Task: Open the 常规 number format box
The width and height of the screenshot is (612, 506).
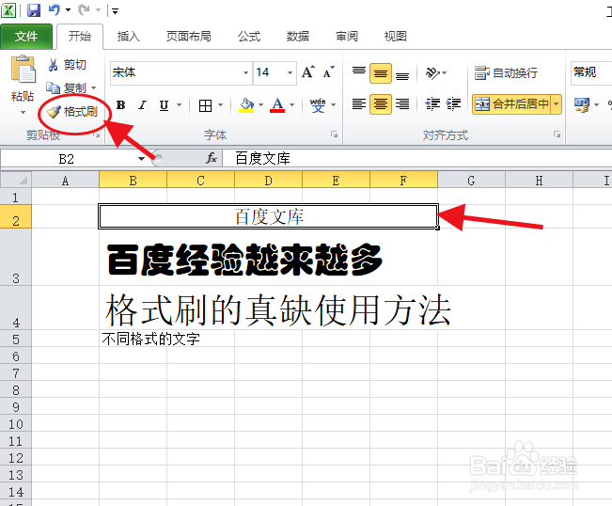Action: pos(591,72)
